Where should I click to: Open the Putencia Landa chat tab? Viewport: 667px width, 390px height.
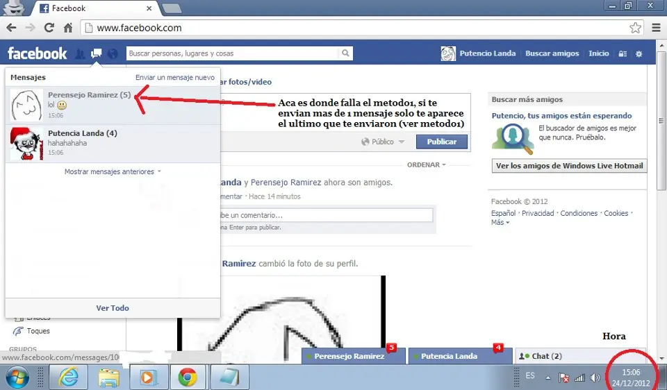click(460, 356)
